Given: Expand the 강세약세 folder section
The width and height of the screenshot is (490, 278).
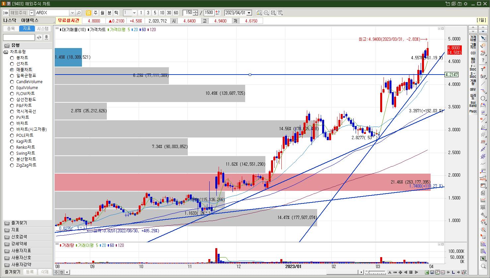Looking at the screenshot, I should click(28, 244).
